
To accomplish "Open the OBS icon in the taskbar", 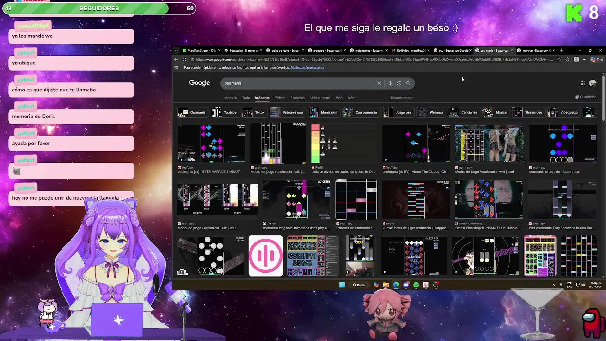I will click(436, 285).
